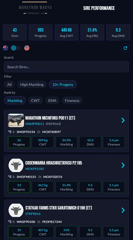
Task: Open Statkar Farms Sanjitomich 016H chevron
Action: coord(123,210)
